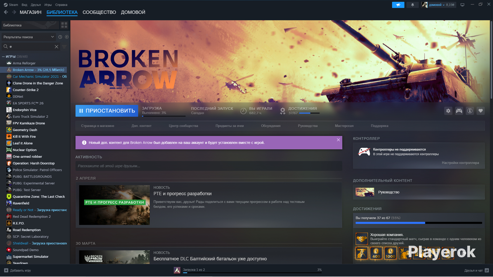Open Broken Arrow settings gear
493x277 pixels.
pyautogui.click(x=448, y=111)
